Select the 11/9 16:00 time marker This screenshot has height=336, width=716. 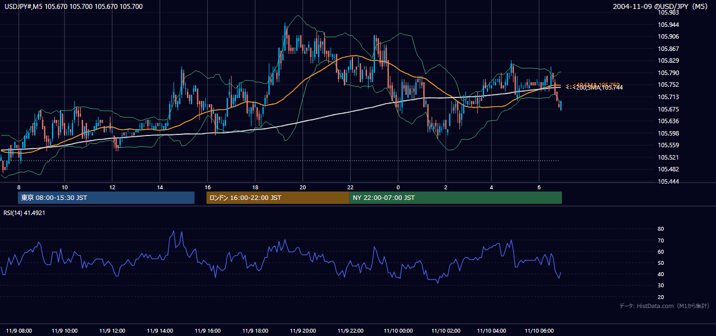tap(207, 330)
